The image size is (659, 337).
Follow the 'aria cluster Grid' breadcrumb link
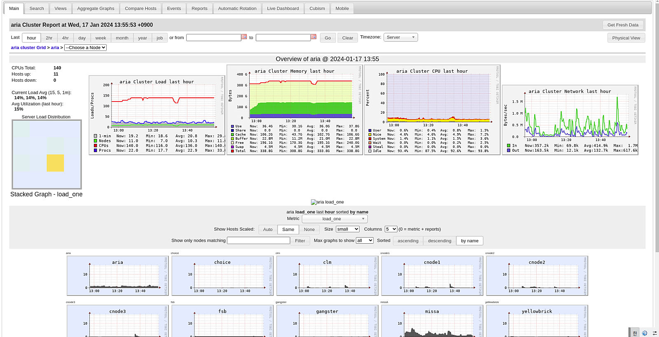tap(28, 48)
